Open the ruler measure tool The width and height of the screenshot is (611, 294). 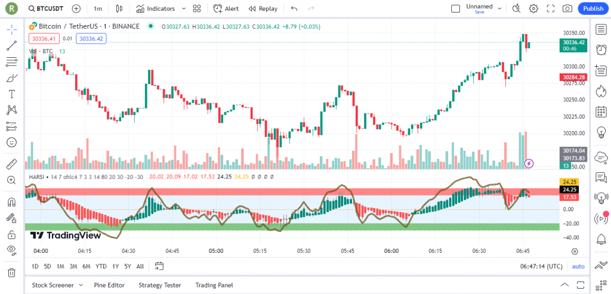[11, 164]
